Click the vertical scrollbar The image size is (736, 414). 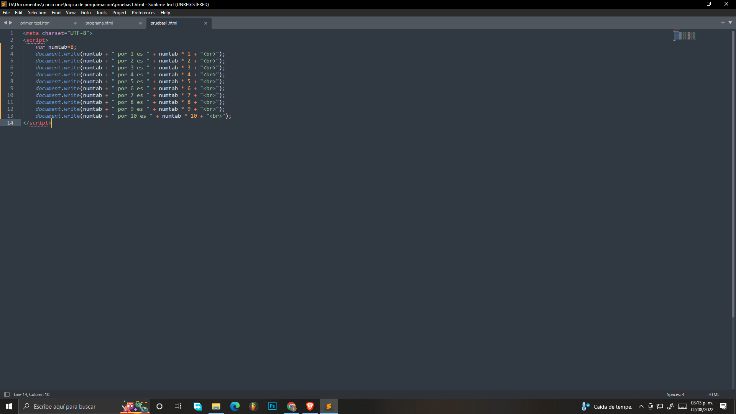pos(733,174)
